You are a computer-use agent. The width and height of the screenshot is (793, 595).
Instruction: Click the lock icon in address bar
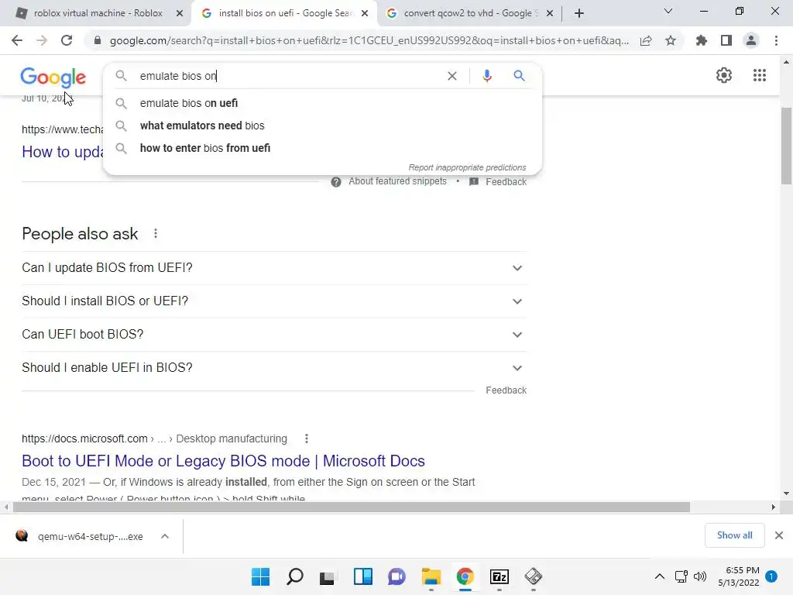98,40
